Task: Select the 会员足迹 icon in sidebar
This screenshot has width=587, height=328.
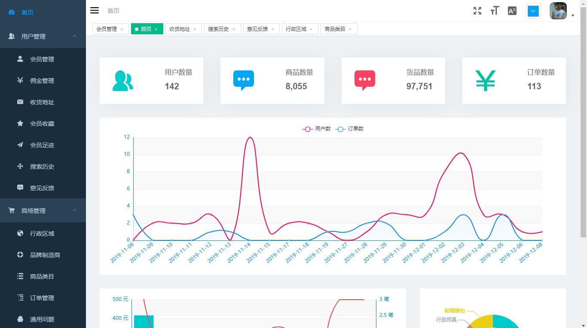Action: (20, 145)
